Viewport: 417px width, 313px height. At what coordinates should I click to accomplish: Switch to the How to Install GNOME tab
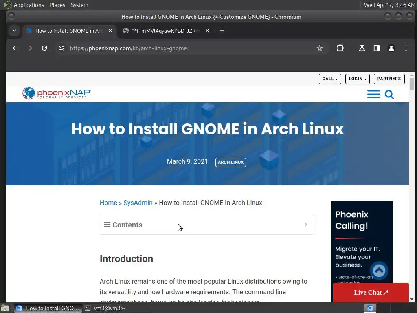tap(69, 31)
